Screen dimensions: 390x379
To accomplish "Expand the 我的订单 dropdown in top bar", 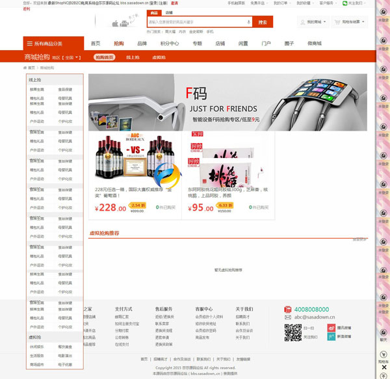I will 282,3.
